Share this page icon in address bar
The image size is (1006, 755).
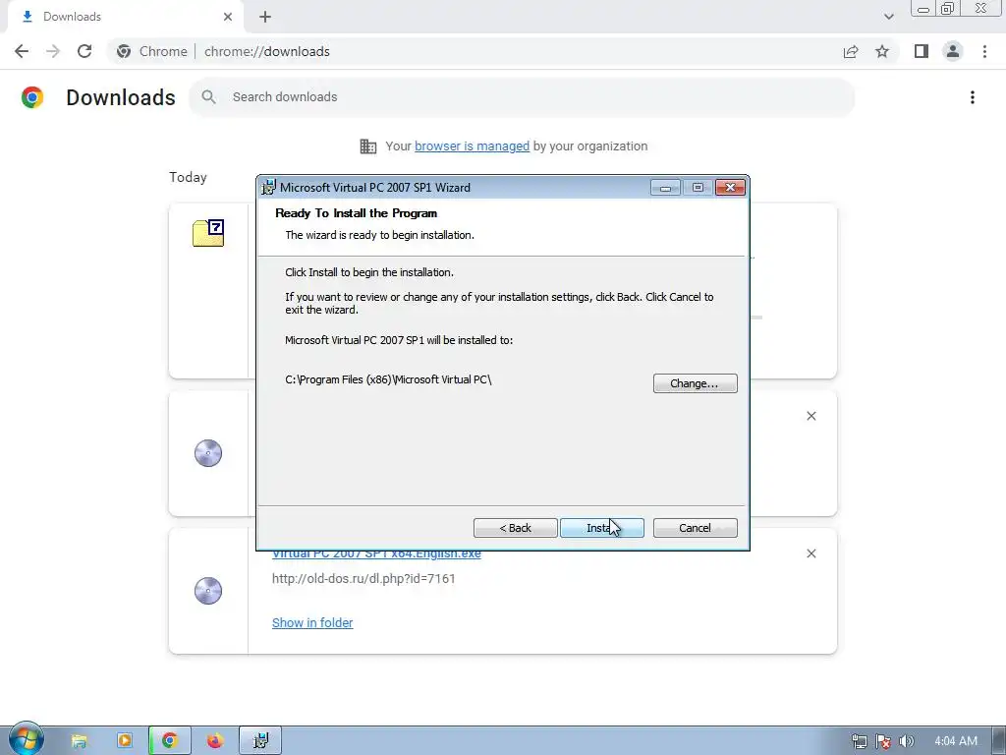point(851,51)
